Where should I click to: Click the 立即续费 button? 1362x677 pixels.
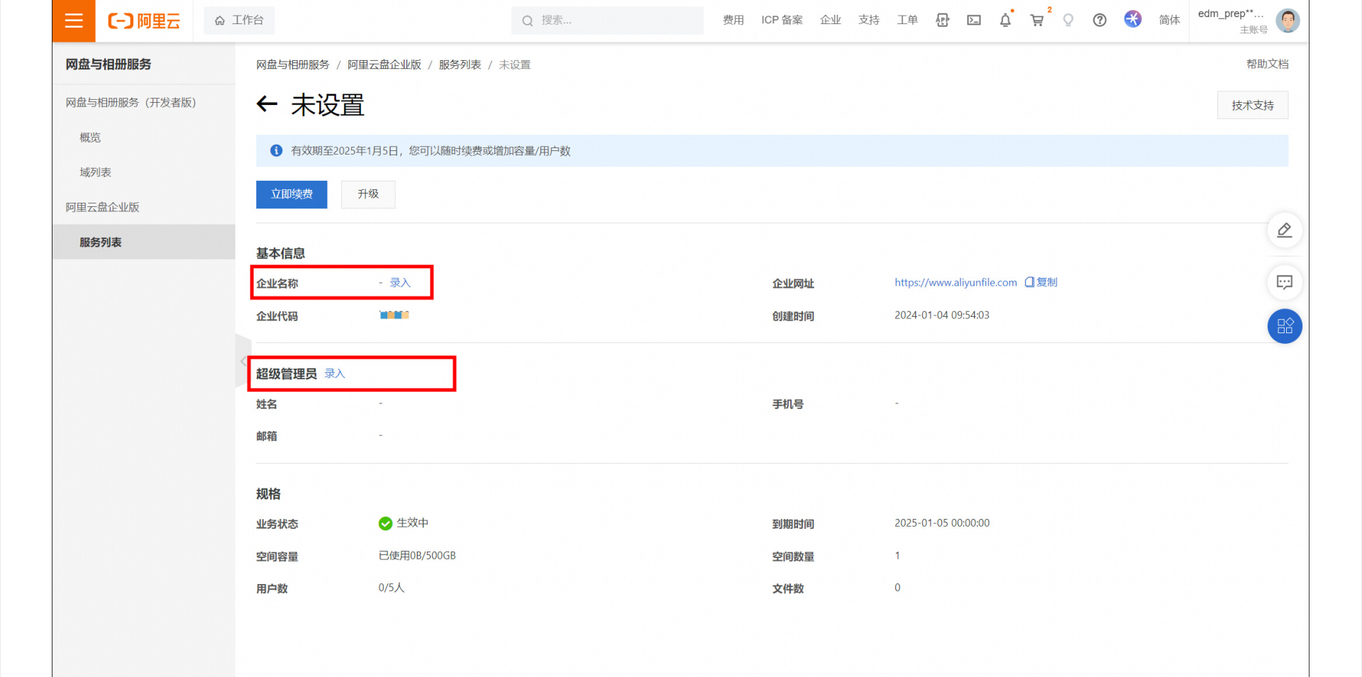pyautogui.click(x=292, y=194)
